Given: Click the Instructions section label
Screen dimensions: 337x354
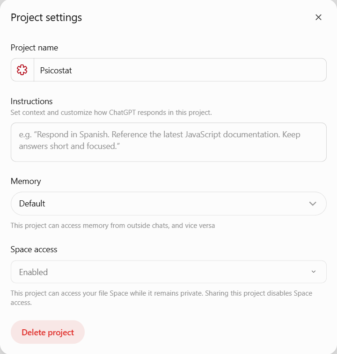Looking at the screenshot, I should [31, 101].
